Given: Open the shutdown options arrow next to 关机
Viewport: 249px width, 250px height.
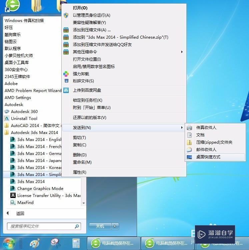Looking at the screenshot, I should (x=115, y=226).
